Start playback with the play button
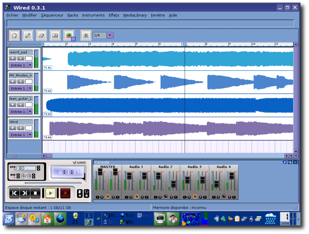Image resolution: width=309 pixels, height=234 pixels. (51, 193)
